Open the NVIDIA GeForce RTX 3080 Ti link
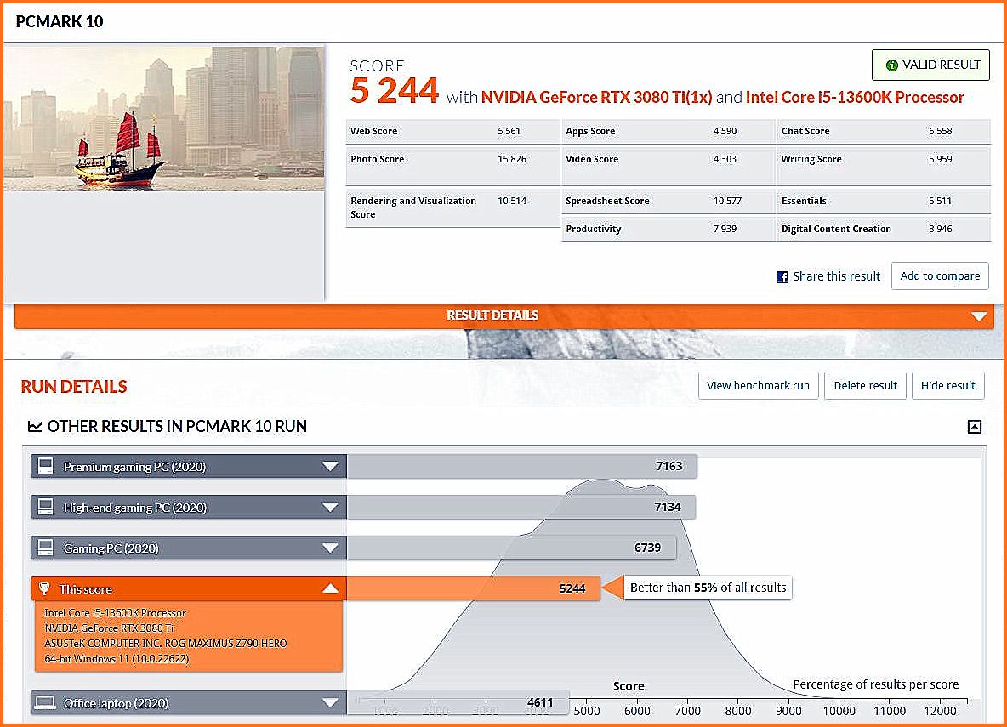The height and width of the screenshot is (727, 1007). 596,97
